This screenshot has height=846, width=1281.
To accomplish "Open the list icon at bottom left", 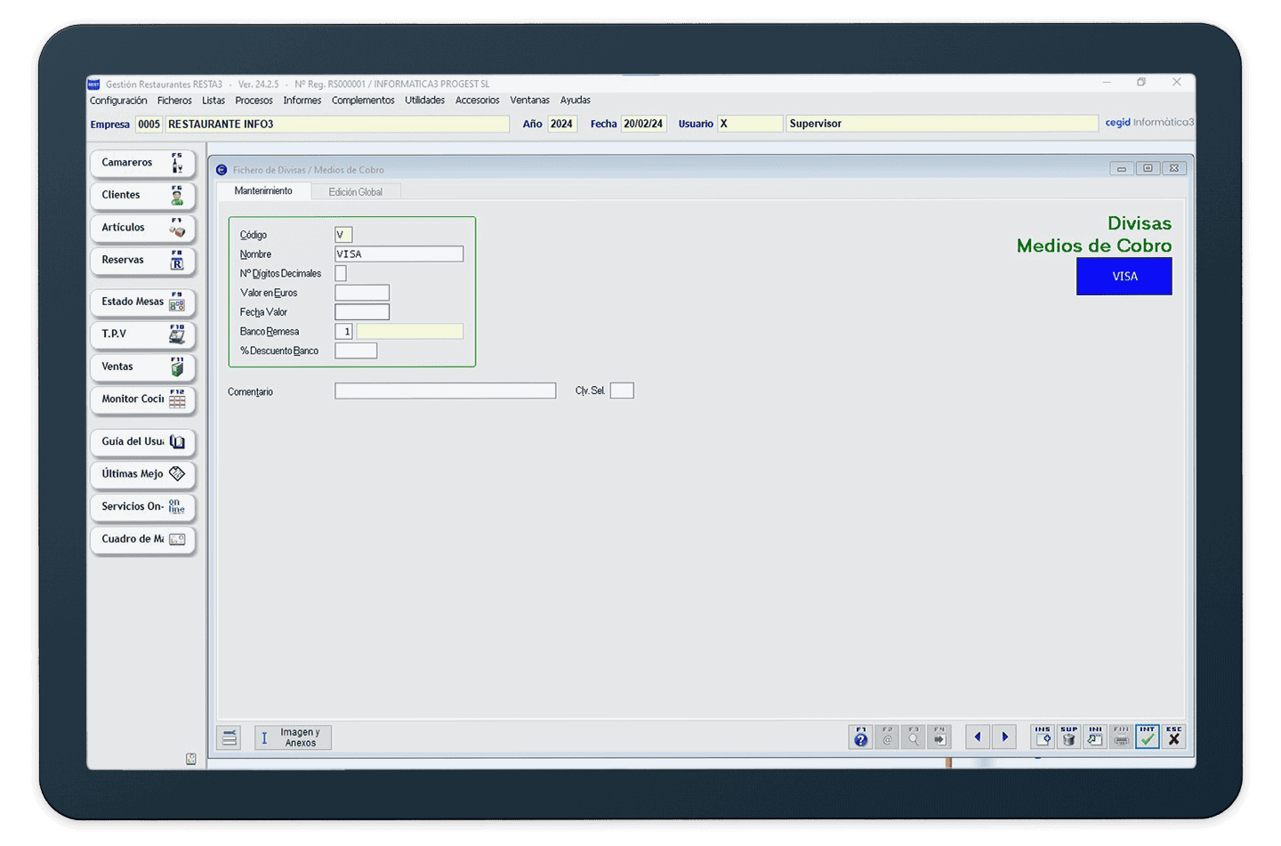I will tap(230, 737).
